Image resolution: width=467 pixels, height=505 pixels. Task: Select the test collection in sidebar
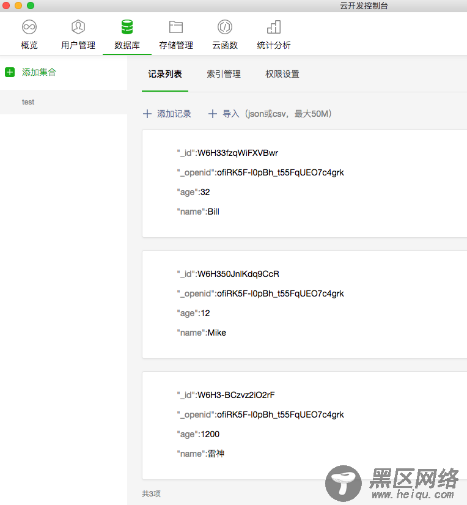coord(64,102)
